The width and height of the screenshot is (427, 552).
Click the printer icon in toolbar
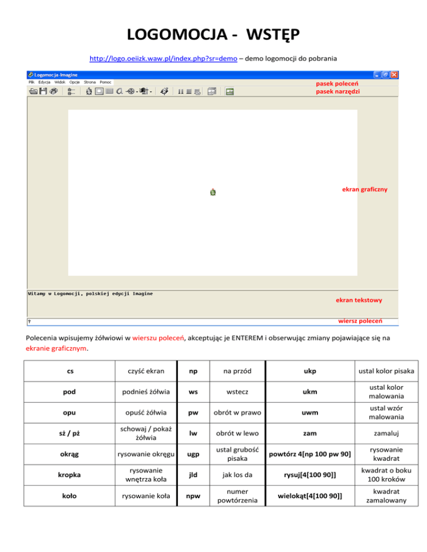tap(53, 91)
